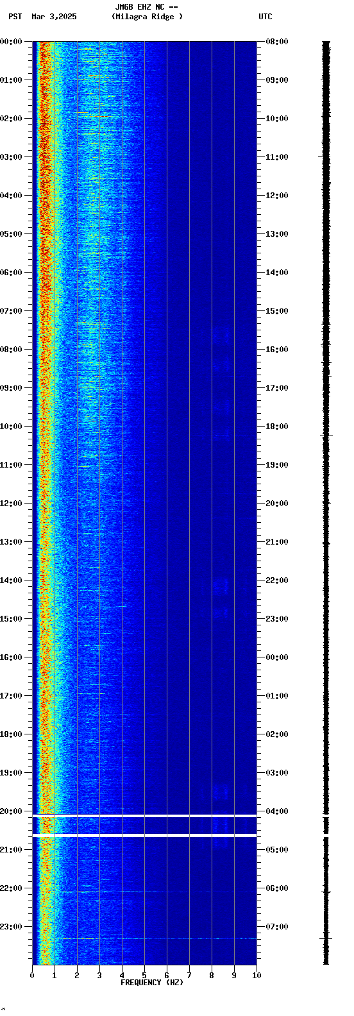Click UTC time label '20:00'
The width and height of the screenshot is (354, 1016).
tap(277, 503)
